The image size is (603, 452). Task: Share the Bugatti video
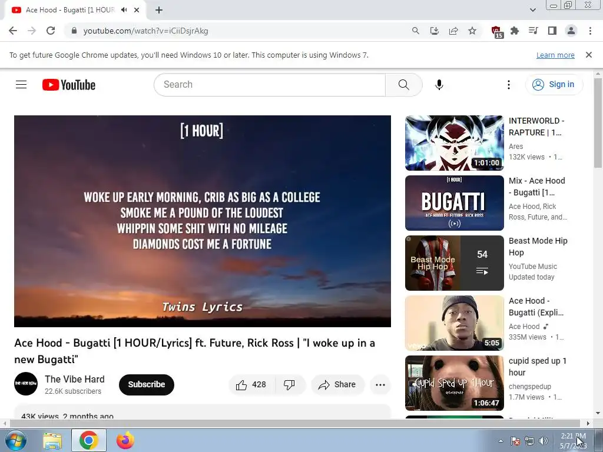pos(337,384)
